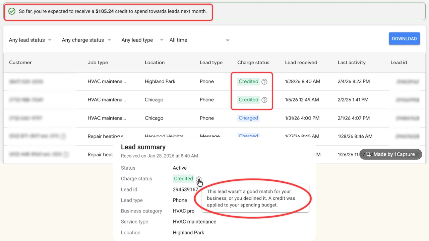The image size is (429, 241).
Task: Click Charged badge in the 1/31/26 Chicago row
Action: coord(248,118)
